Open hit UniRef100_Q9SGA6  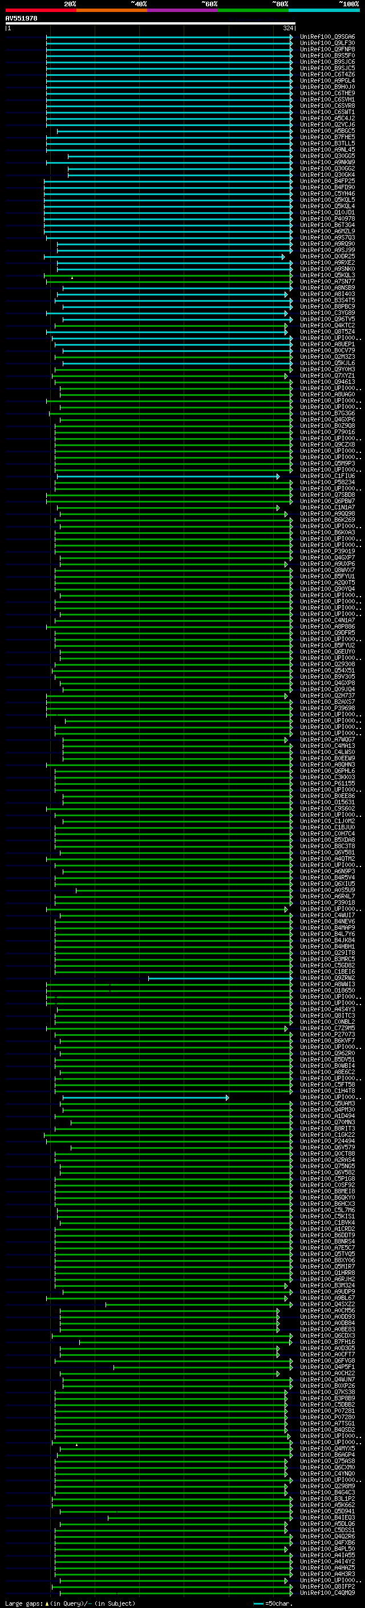click(327, 37)
